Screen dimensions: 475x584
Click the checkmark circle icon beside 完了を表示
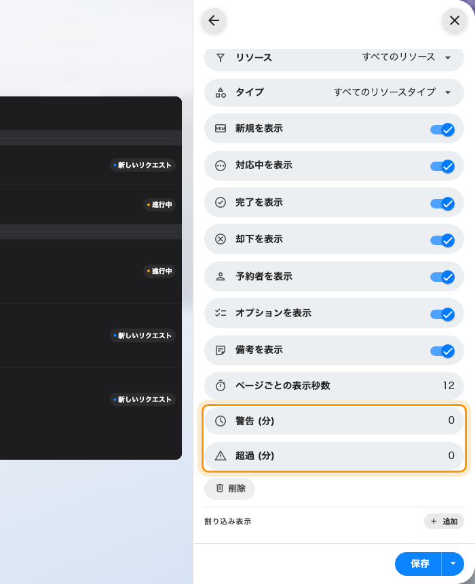pyautogui.click(x=221, y=202)
